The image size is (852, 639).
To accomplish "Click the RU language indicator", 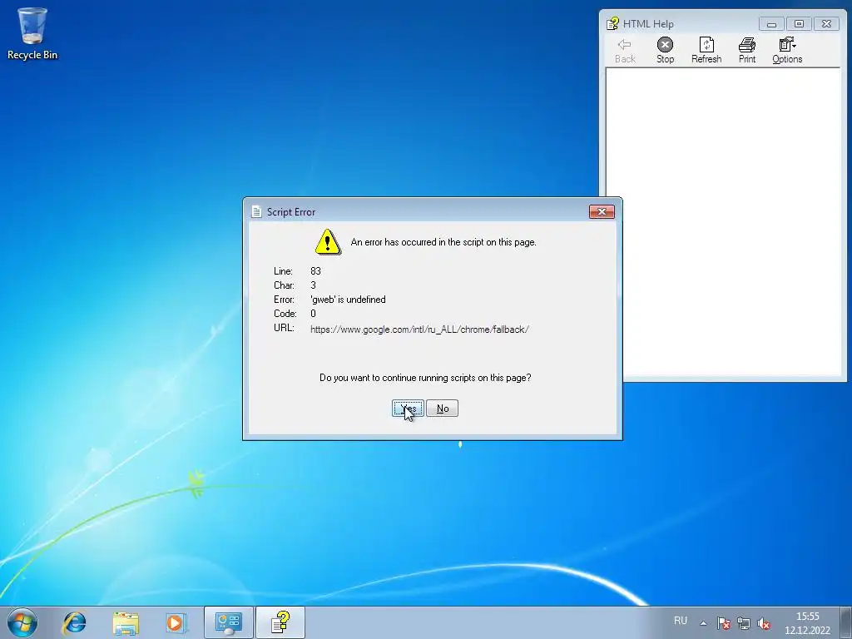I will point(681,621).
